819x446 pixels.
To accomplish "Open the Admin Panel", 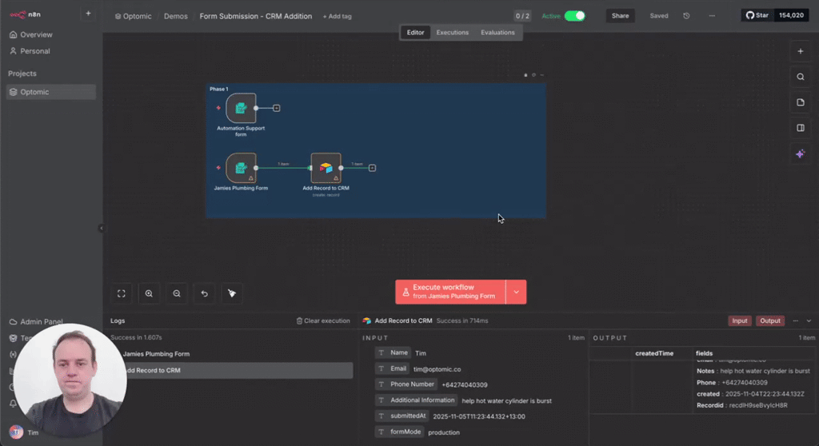I will coord(37,321).
